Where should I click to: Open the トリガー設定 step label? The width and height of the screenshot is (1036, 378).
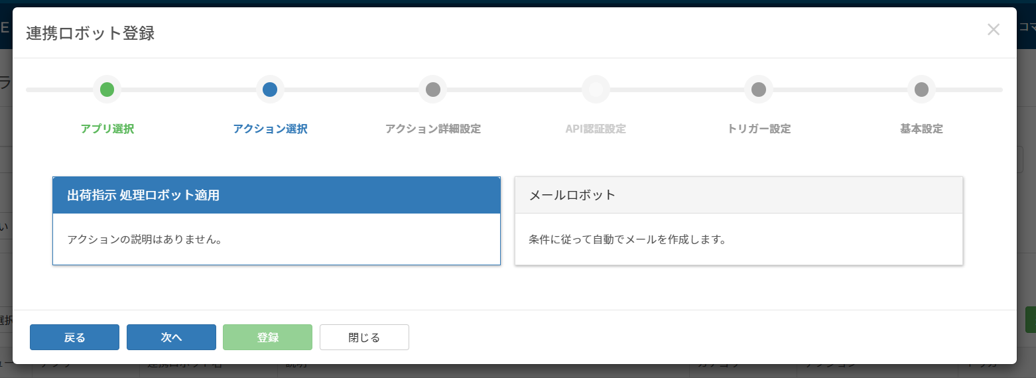click(x=759, y=129)
